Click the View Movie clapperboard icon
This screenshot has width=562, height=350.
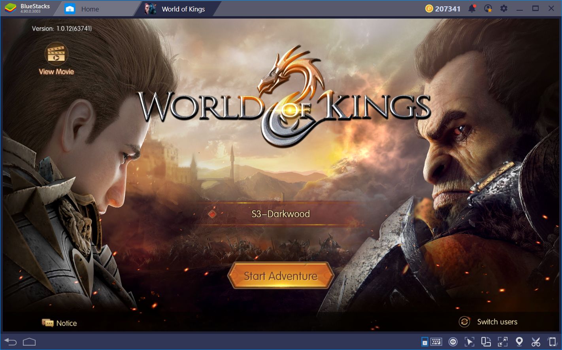57,55
